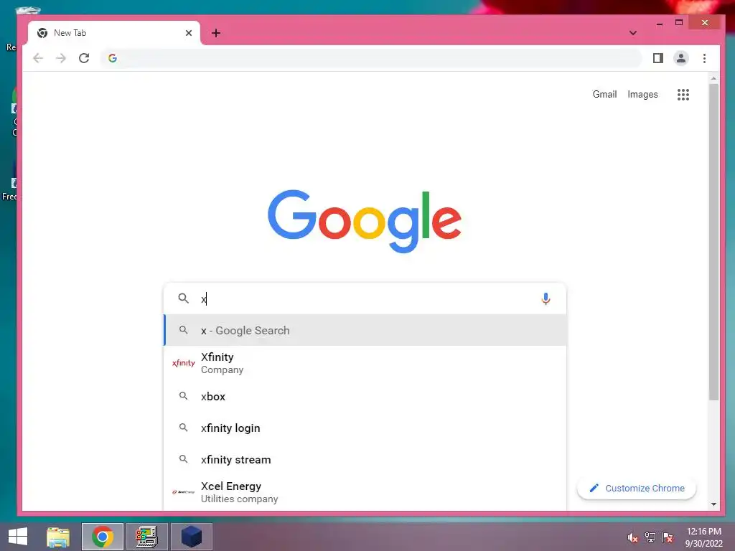Select the xbox suggestion
Viewport: 735px width, 551px height.
point(365,396)
